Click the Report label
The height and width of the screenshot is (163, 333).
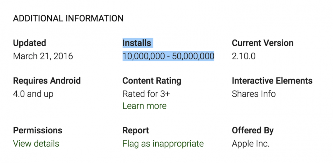tap(135, 130)
